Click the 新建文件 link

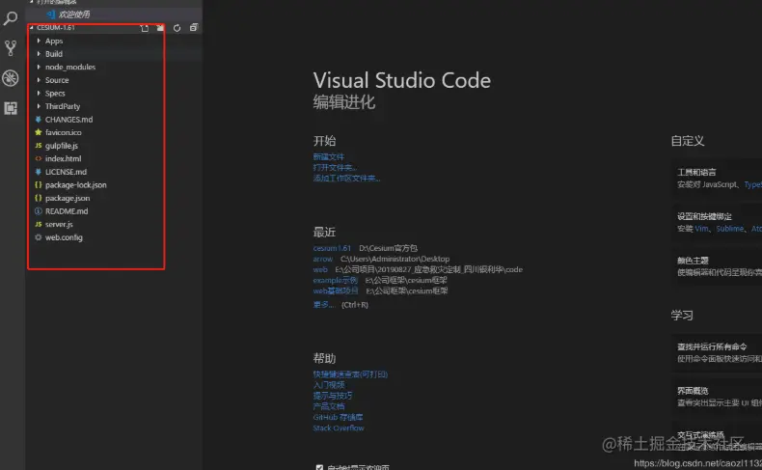click(329, 156)
